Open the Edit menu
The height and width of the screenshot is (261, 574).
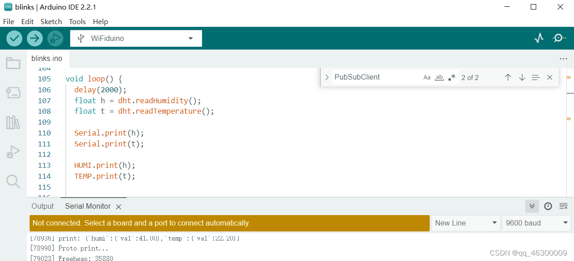pyautogui.click(x=27, y=21)
